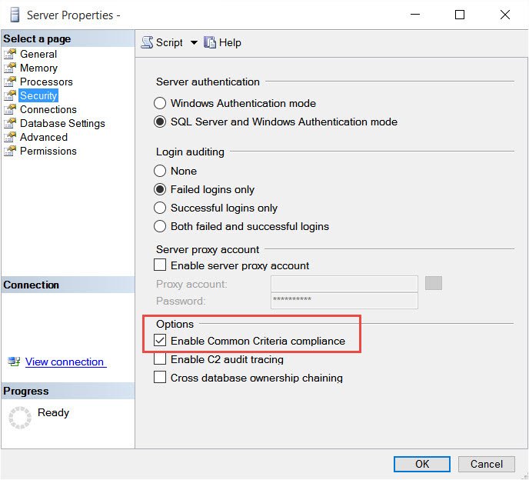Screen dimensions: 529x480
Task: Uncheck Enable Common Criteria compliance
Action: tap(160, 340)
